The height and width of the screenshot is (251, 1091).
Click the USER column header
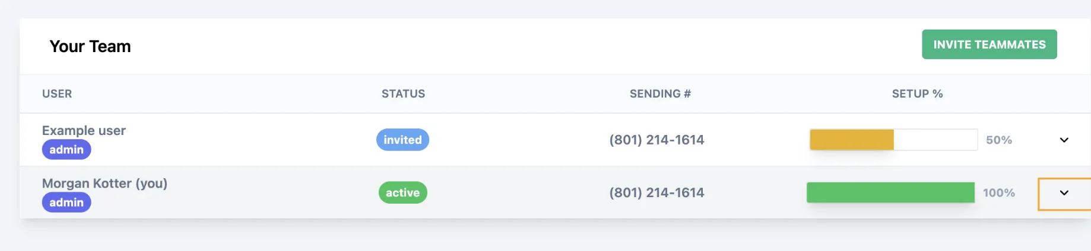tap(57, 94)
